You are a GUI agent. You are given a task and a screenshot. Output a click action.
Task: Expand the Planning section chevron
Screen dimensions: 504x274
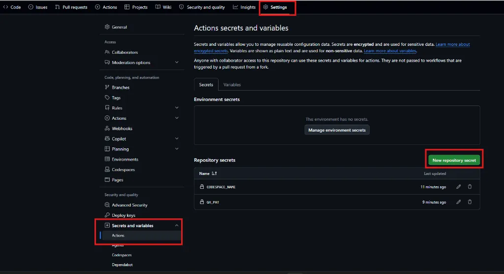pos(177,149)
